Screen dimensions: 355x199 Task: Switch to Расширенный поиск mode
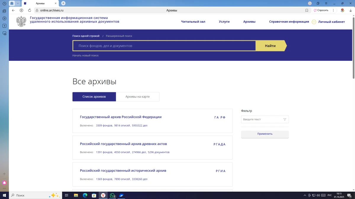[119, 36]
